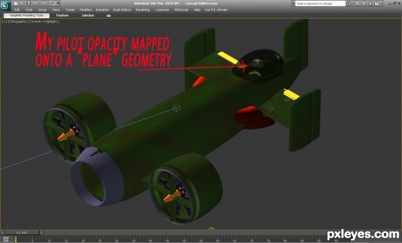This screenshot has width=402, height=243.
Task: Select the Graphite Modeling Tools tab
Action: [27, 15]
